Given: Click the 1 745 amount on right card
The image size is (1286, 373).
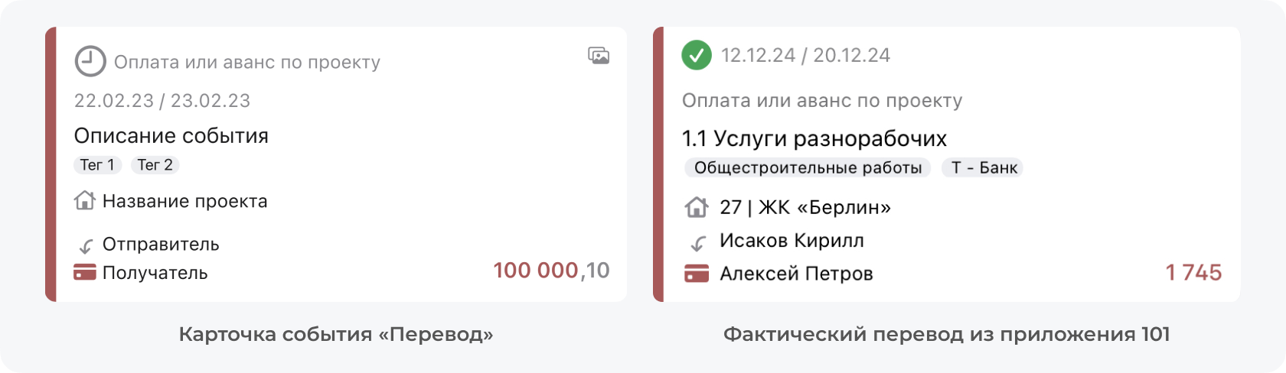Looking at the screenshot, I should tap(1193, 273).
